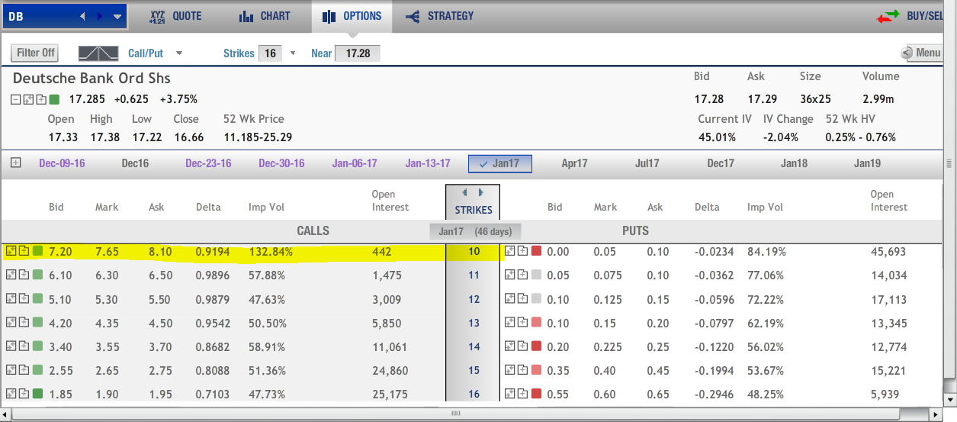This screenshot has height=422, width=957.
Task: Select the Jul17 expiration
Action: (647, 163)
